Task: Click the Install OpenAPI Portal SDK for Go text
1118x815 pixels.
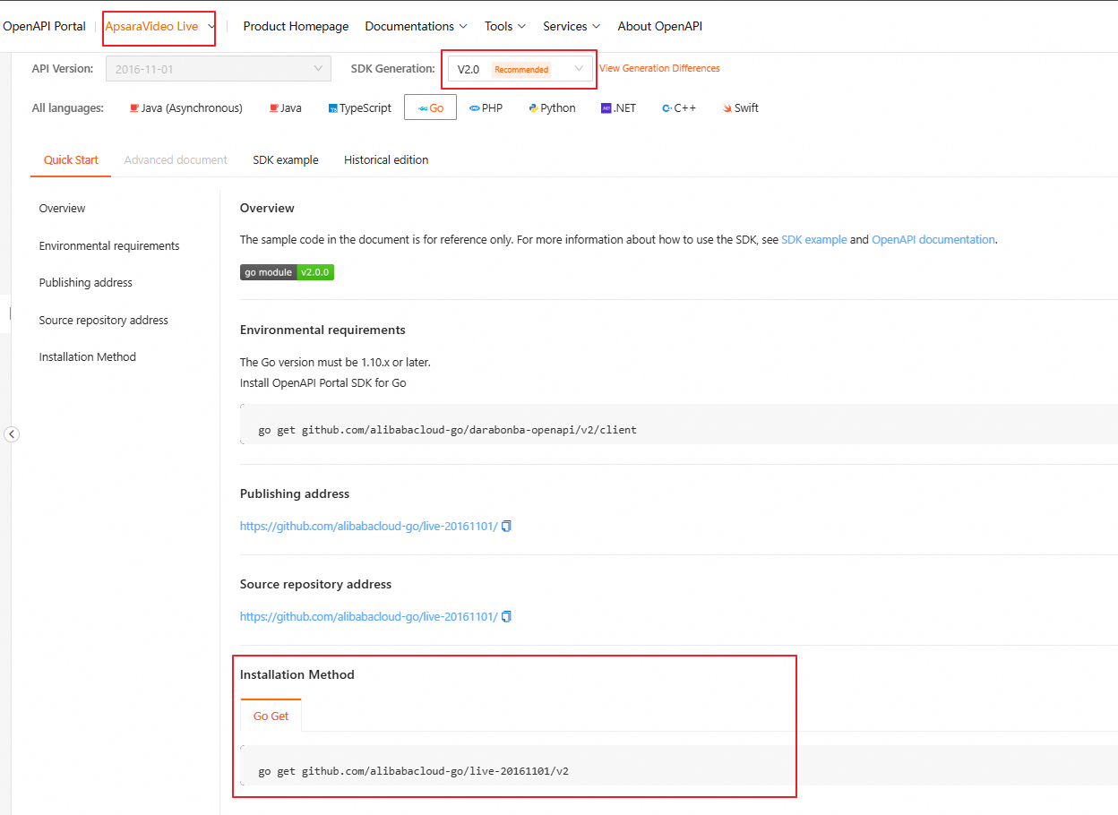Action: coord(323,382)
